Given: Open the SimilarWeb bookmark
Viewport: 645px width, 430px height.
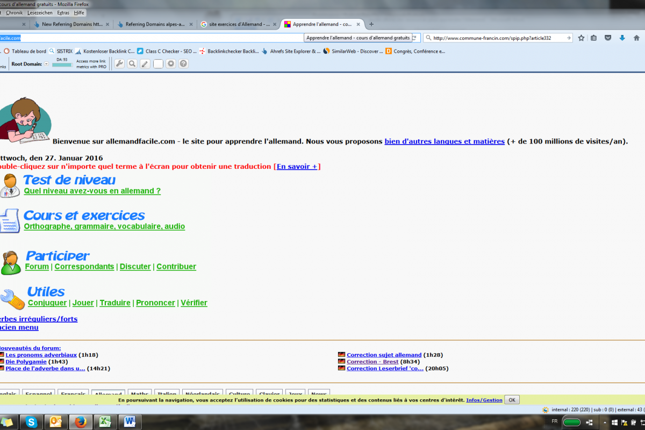Looking at the screenshot, I should [354, 51].
